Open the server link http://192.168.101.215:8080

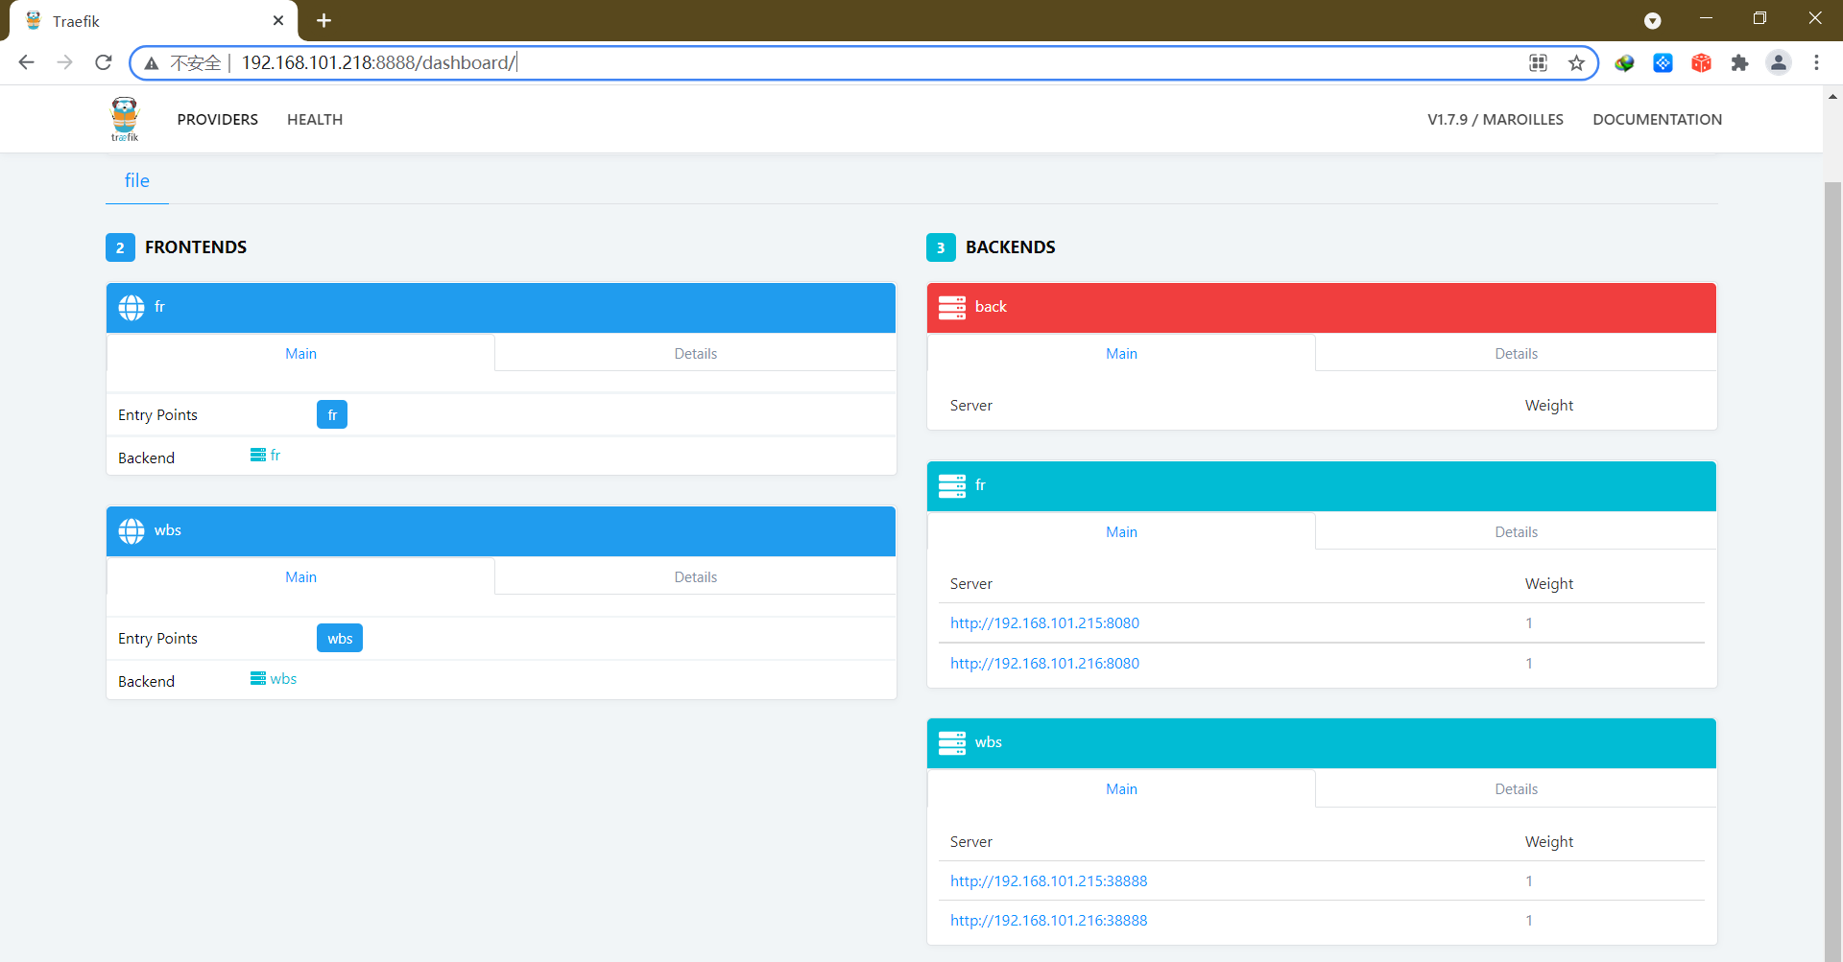point(1044,622)
